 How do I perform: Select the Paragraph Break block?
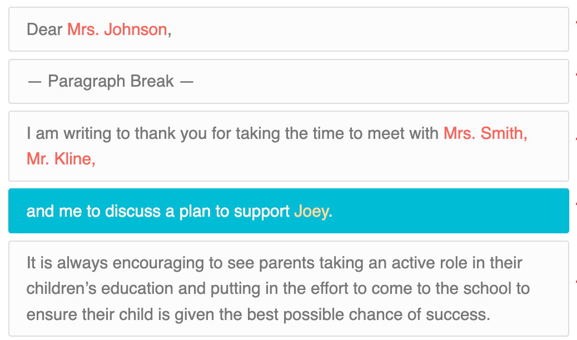coord(288,81)
